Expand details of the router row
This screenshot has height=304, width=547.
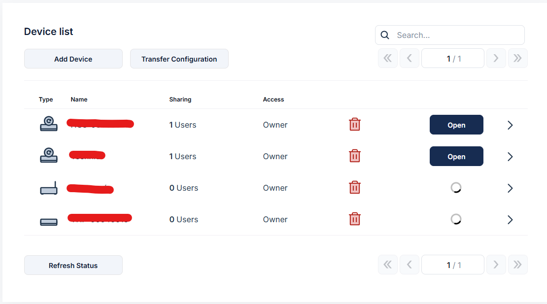click(x=510, y=188)
